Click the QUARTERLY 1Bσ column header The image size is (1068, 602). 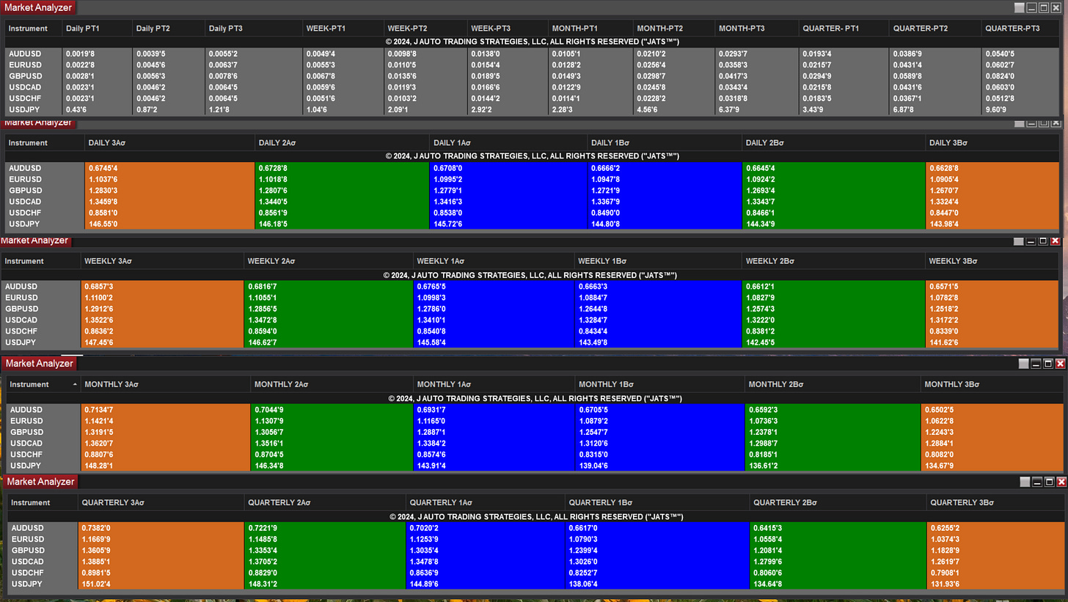657,503
